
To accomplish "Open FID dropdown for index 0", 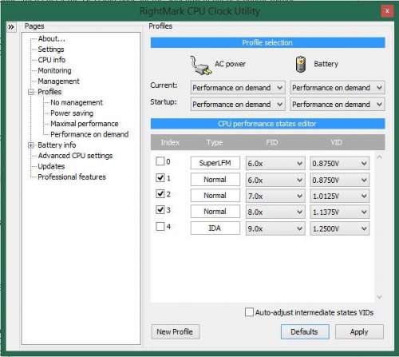I will click(x=275, y=163).
